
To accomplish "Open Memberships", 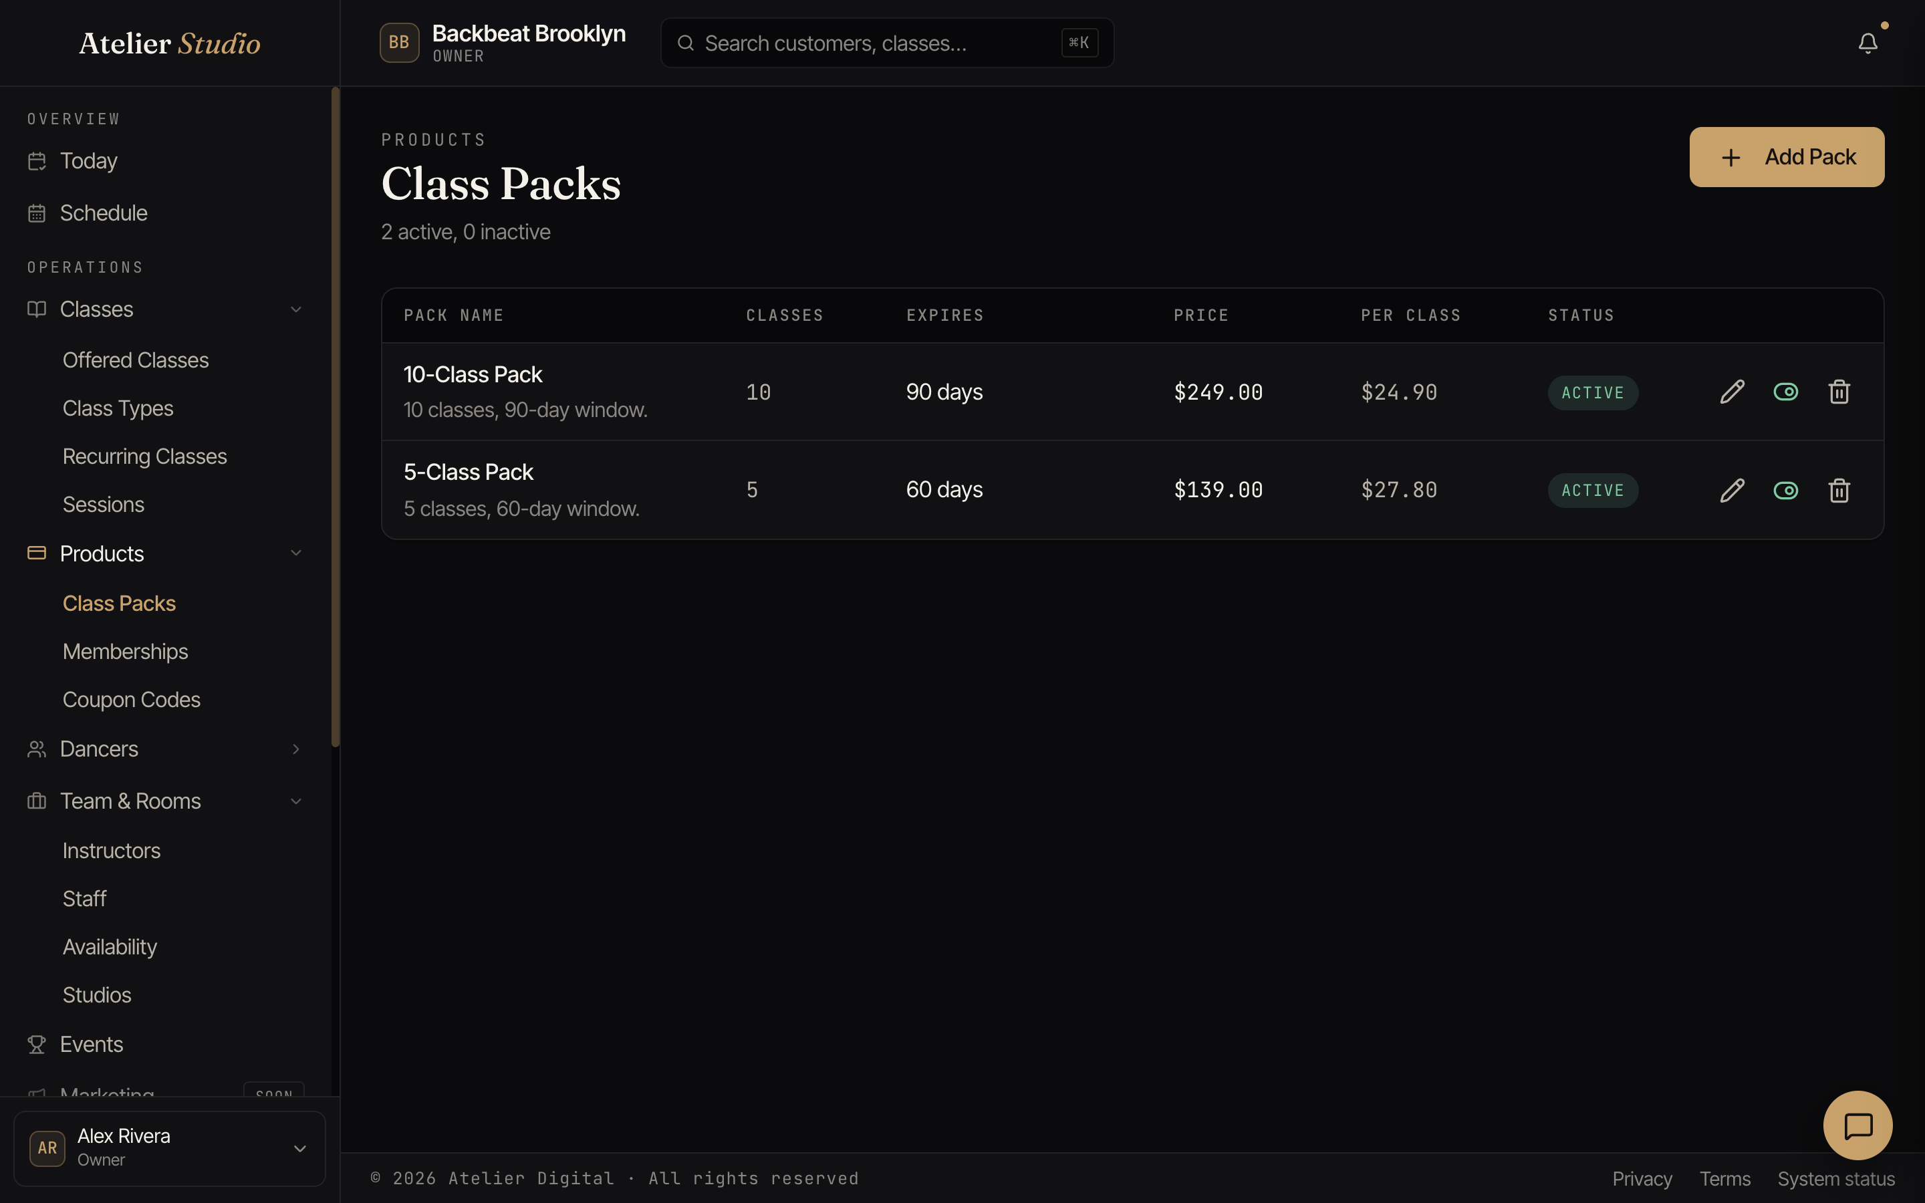I will click(x=125, y=652).
